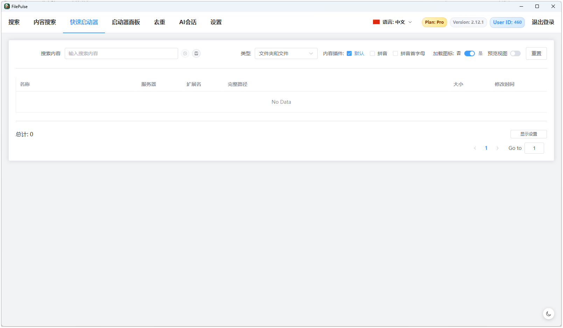
Task: Go to next page arrow
Action: [497, 148]
